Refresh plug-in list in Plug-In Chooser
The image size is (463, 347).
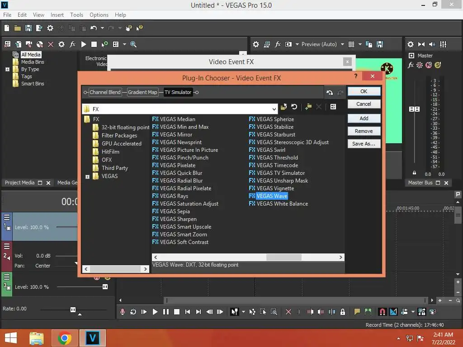pos(294,107)
